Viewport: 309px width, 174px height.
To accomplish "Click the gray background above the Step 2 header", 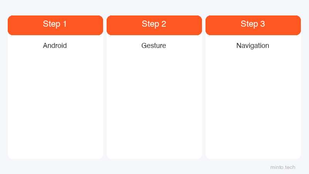I will [x=154, y=7].
